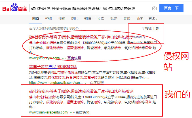Open the 知道 tab
The height and width of the screenshot is (118, 192).
88,19
